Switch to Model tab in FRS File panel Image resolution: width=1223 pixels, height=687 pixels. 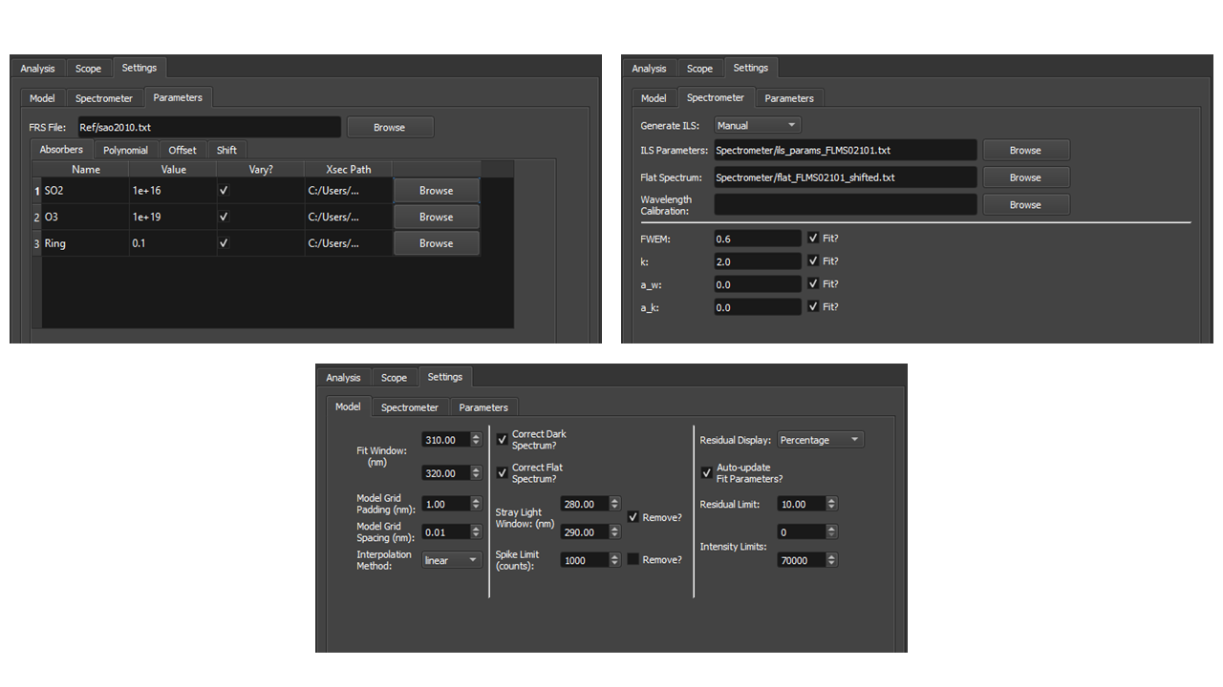point(42,98)
